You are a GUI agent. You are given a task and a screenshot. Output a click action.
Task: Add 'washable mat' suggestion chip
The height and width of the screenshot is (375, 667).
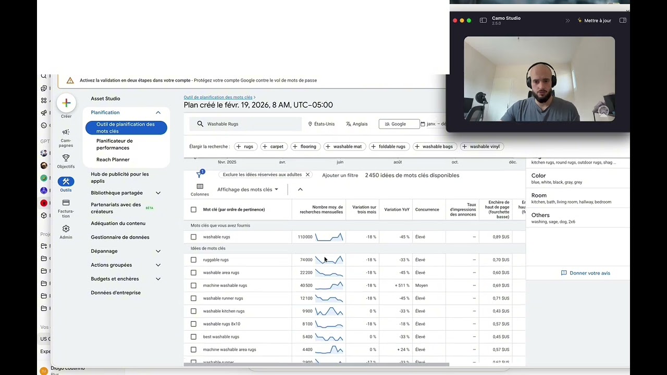[x=344, y=146]
